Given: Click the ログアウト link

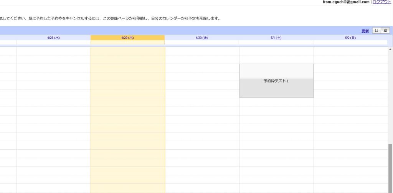Looking at the screenshot, I should click(x=382, y=2).
